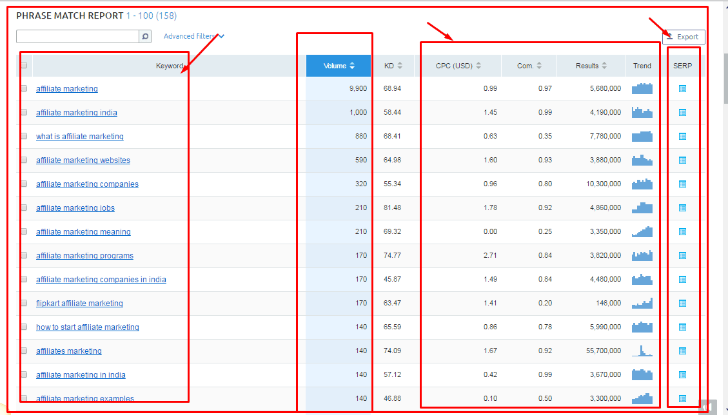Click trend graph for affiliate marketing meaning
The height and width of the screenshot is (415, 728).
pyautogui.click(x=642, y=232)
